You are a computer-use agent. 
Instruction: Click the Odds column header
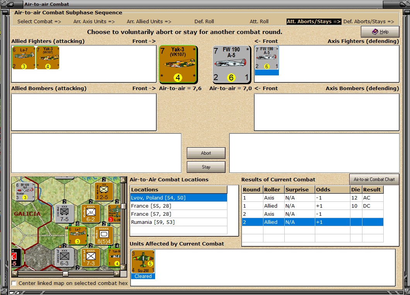(333, 190)
